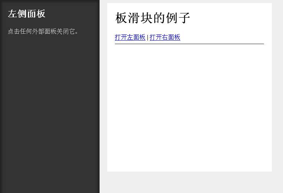Image resolution: width=283 pixels, height=193 pixels.
Task: Click the center of the white content card
Action: point(189,87)
